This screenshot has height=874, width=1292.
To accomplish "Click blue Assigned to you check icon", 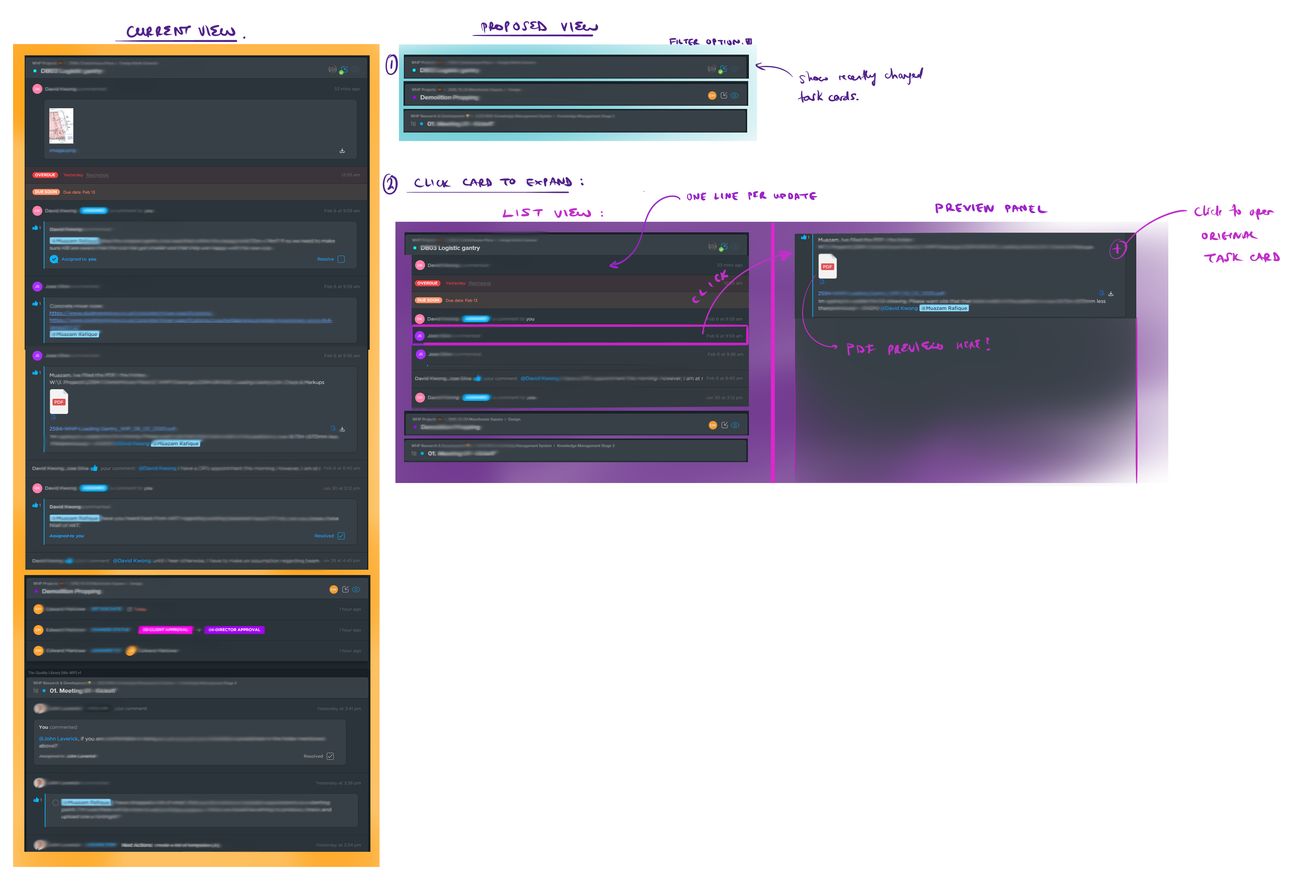I will pyautogui.click(x=54, y=259).
